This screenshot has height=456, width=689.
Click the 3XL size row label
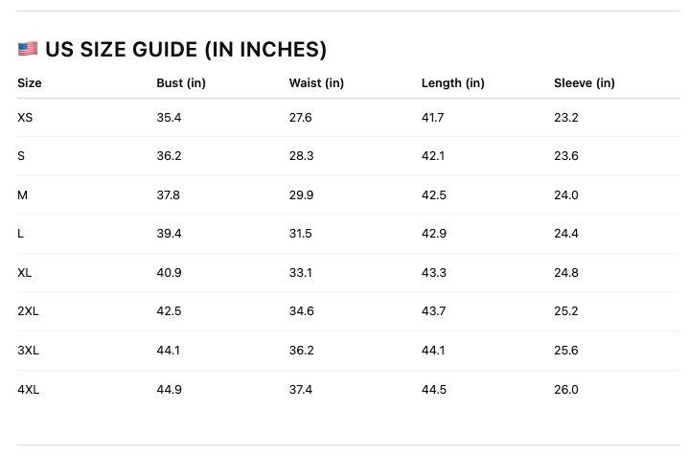tap(28, 351)
